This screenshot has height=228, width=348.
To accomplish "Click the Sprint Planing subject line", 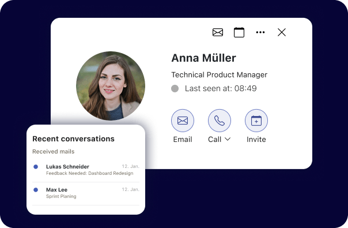I will [61, 196].
